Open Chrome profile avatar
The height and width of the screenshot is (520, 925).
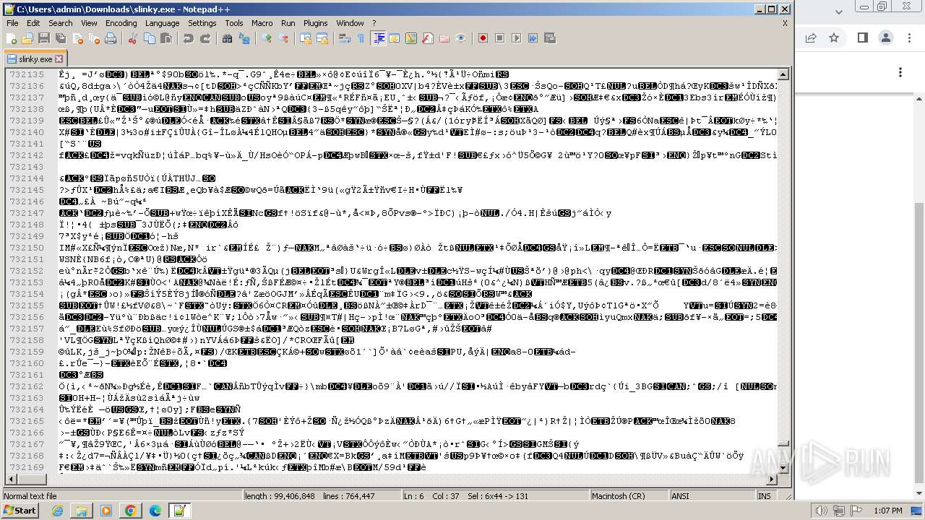[885, 38]
